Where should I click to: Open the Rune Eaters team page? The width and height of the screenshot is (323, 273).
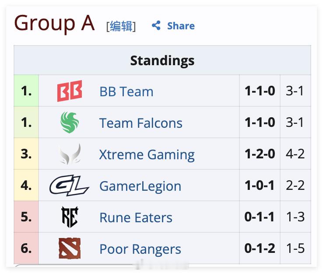(136, 217)
